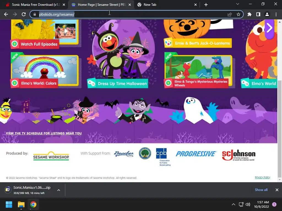282x211 pixels.
Task: Open network status tray icon
Action: (x=241, y=204)
